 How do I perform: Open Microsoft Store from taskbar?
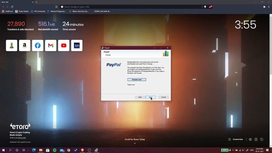48,150
